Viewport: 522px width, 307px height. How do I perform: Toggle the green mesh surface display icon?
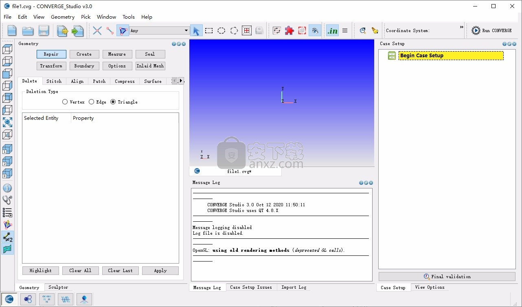tap(7, 249)
